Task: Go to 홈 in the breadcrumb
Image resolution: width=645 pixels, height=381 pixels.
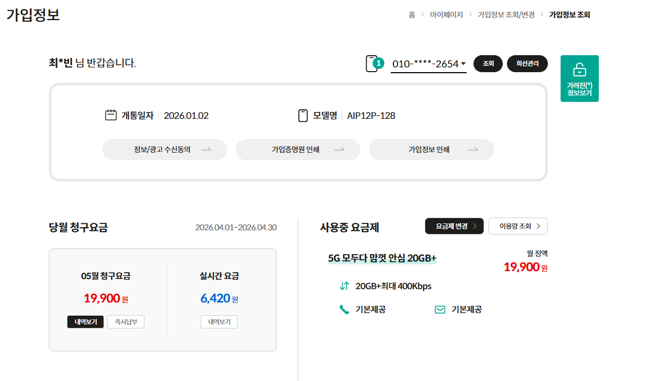Action: [412, 15]
